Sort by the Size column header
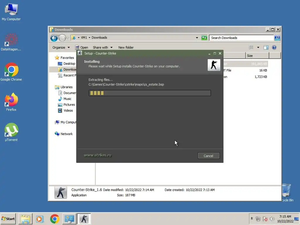 coord(257,56)
